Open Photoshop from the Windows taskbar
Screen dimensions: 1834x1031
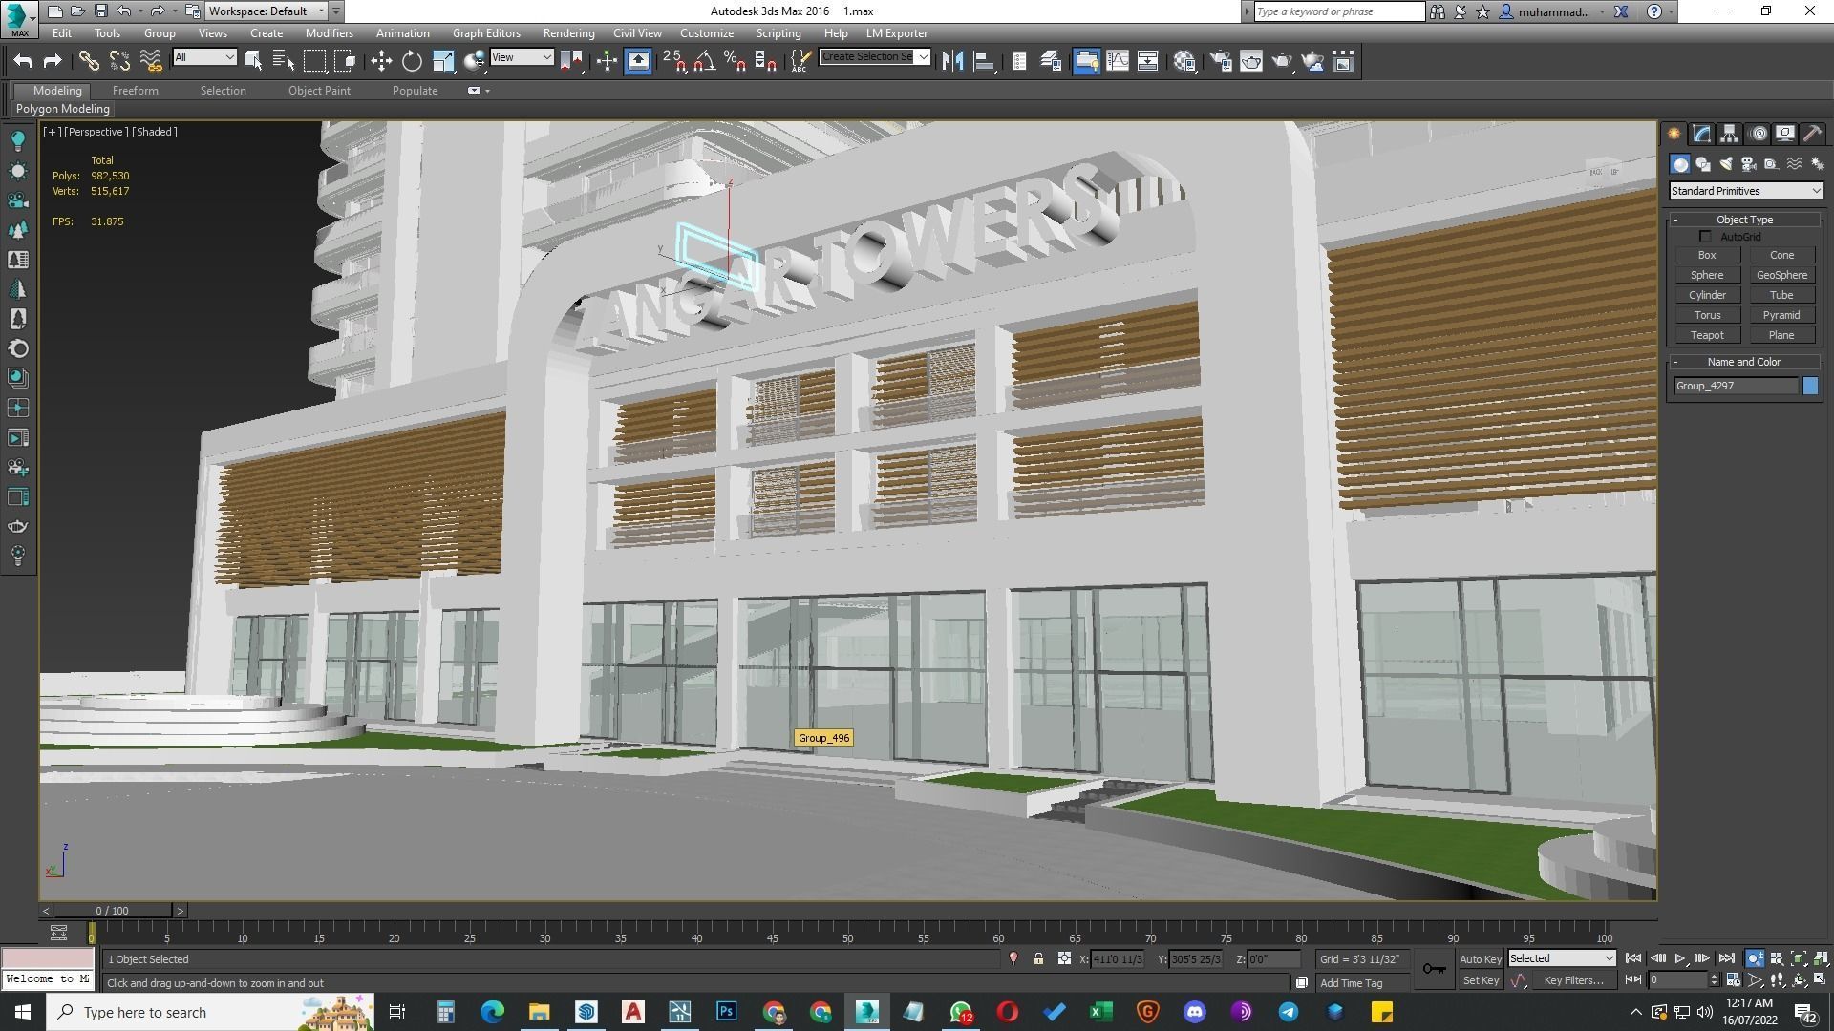727,1012
